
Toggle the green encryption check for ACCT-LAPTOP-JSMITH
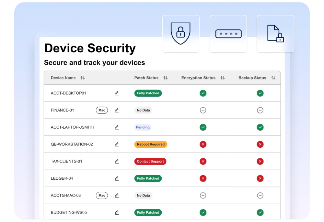point(203,127)
